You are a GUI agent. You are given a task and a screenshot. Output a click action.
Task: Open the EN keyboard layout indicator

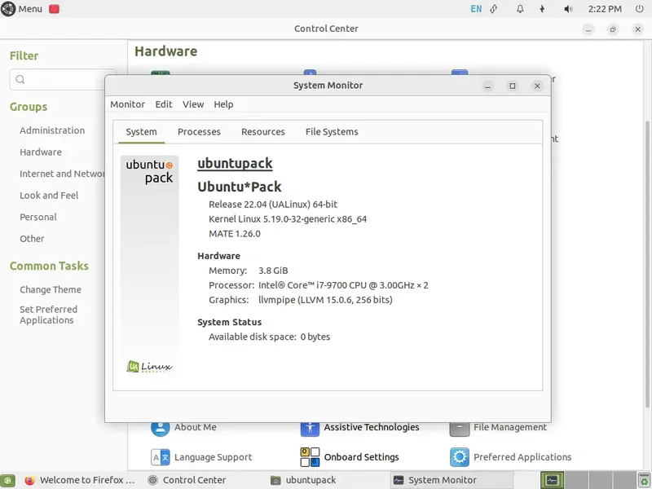[x=476, y=9]
